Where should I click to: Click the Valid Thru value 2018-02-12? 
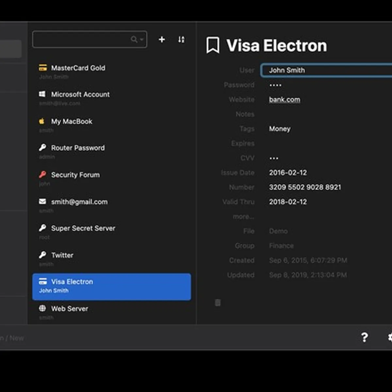288,202
